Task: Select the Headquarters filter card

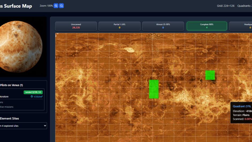Action: (x=241, y=26)
